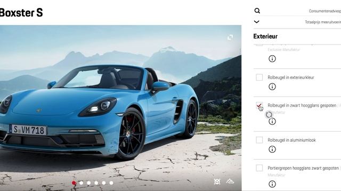
Task: Click the Boxster S title
Action: pos(21,13)
